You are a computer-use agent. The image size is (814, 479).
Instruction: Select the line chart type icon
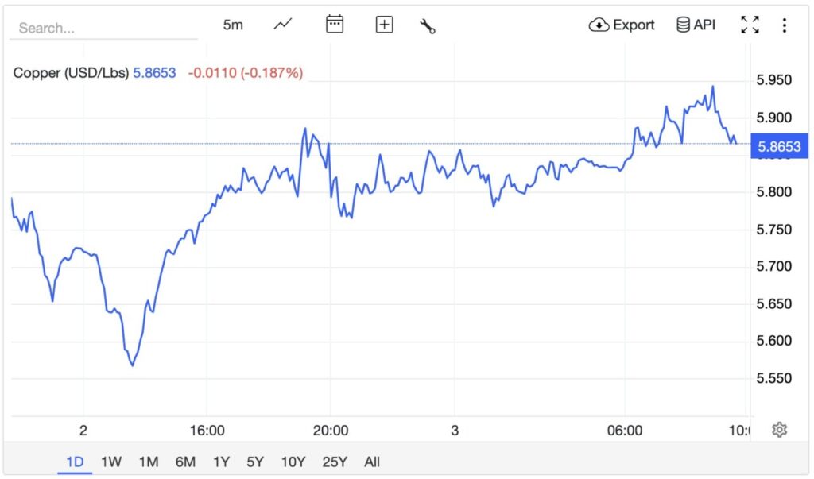click(x=282, y=25)
